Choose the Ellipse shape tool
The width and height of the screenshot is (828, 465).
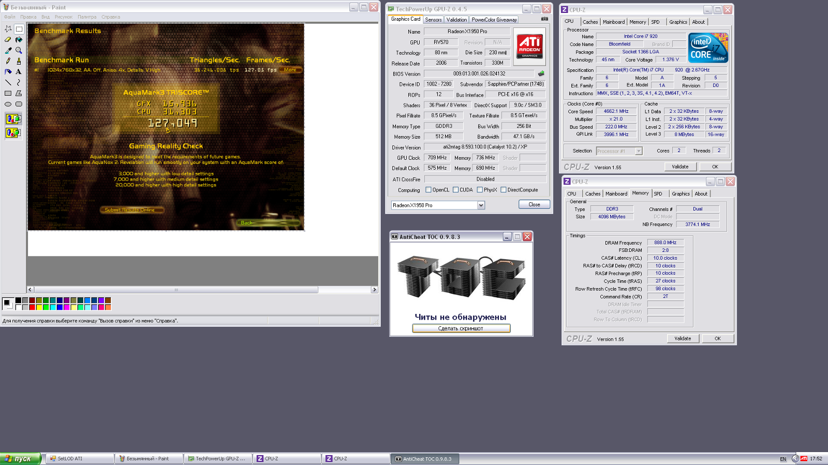(8, 104)
